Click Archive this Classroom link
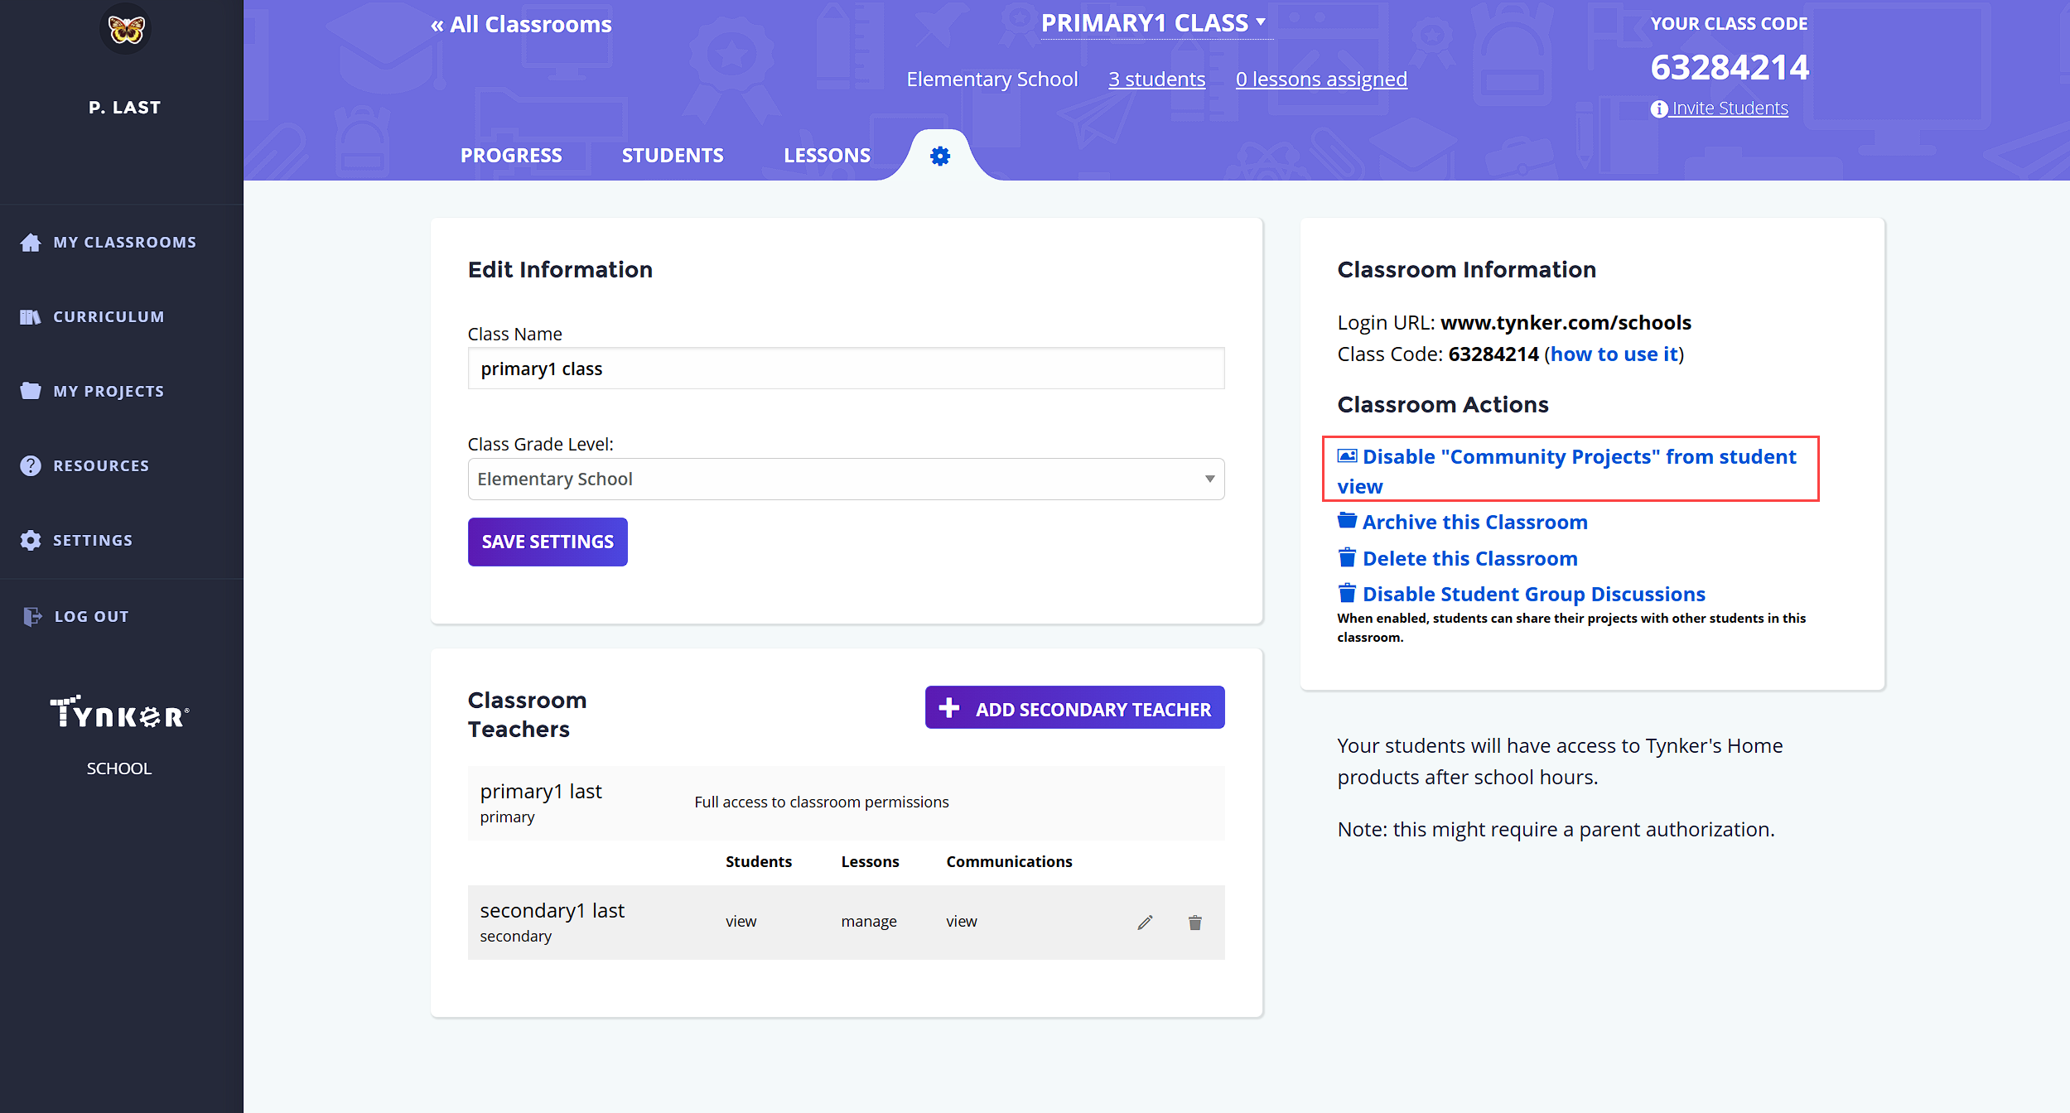Viewport: 2070px width, 1113px height. (x=1474, y=522)
